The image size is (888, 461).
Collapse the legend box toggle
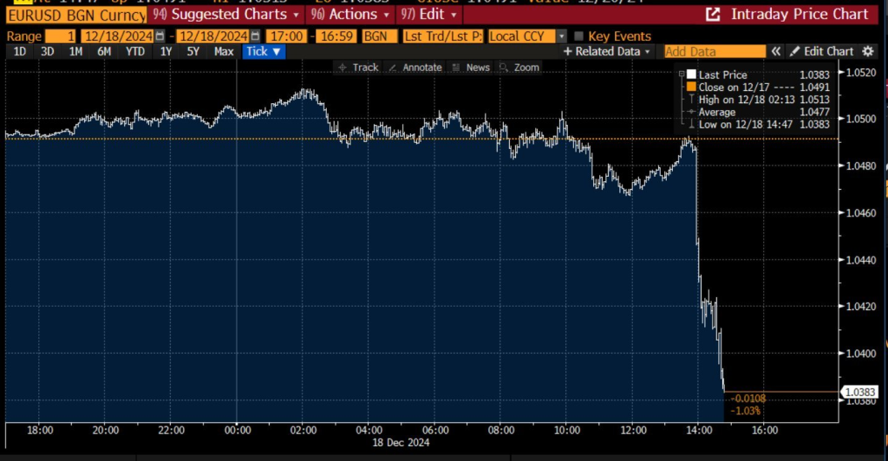tap(682, 75)
